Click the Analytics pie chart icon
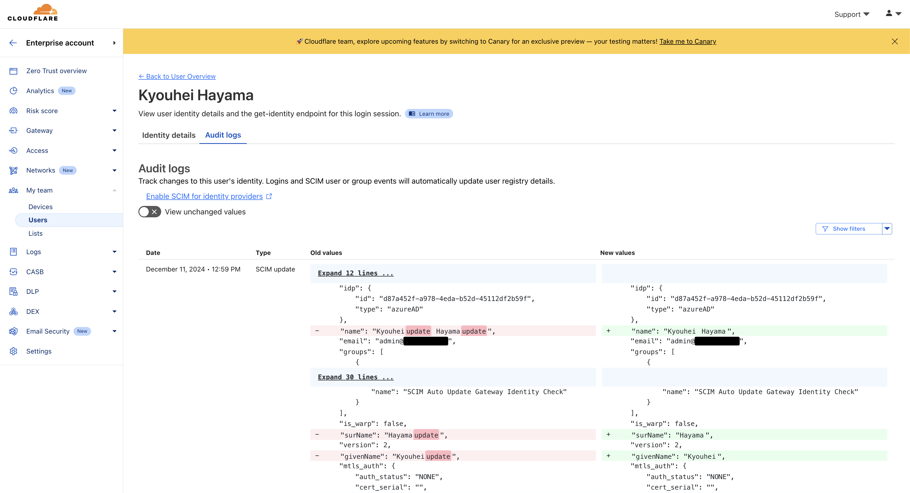 (x=13, y=91)
